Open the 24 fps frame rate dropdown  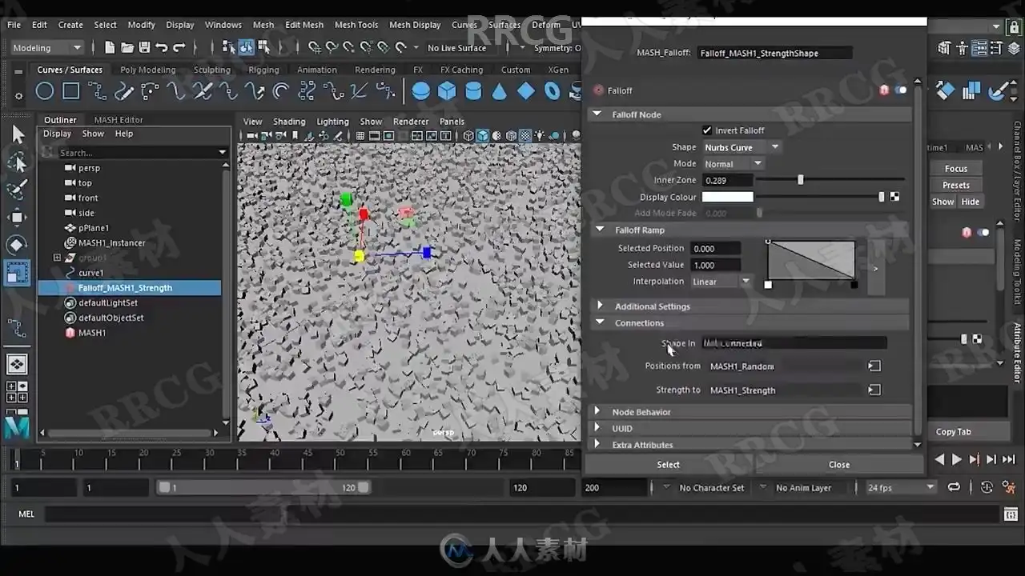[x=901, y=487]
